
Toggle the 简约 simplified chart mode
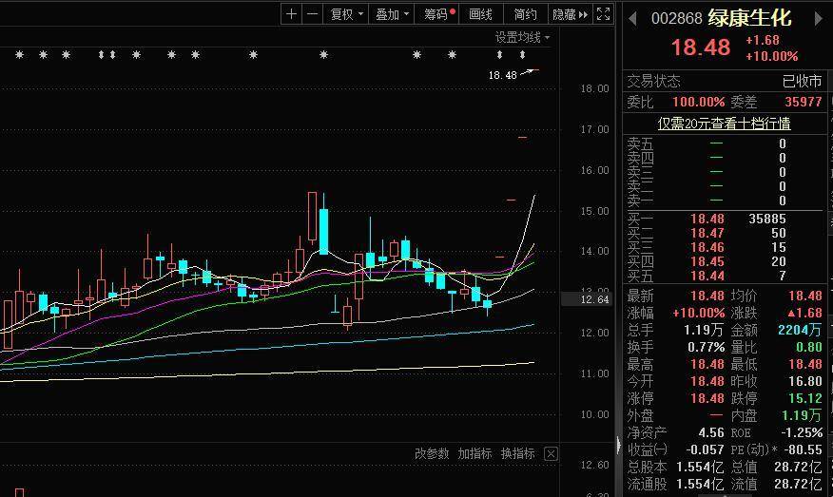pos(525,14)
